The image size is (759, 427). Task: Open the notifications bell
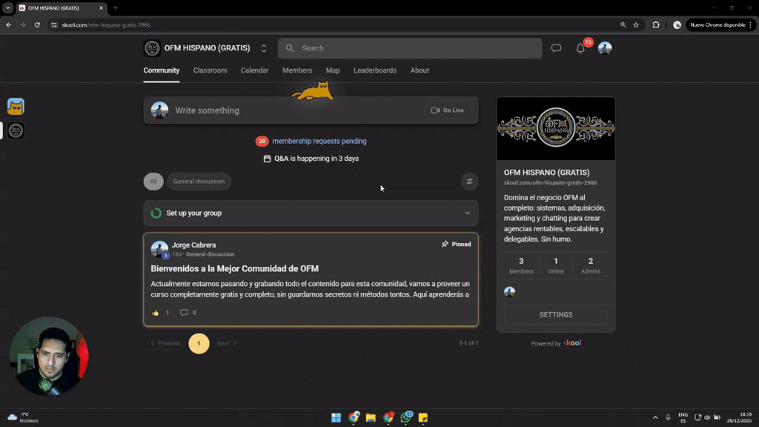(x=580, y=48)
